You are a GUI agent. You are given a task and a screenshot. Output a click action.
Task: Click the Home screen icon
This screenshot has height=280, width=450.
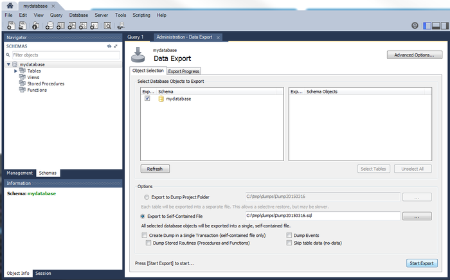coord(10,5)
